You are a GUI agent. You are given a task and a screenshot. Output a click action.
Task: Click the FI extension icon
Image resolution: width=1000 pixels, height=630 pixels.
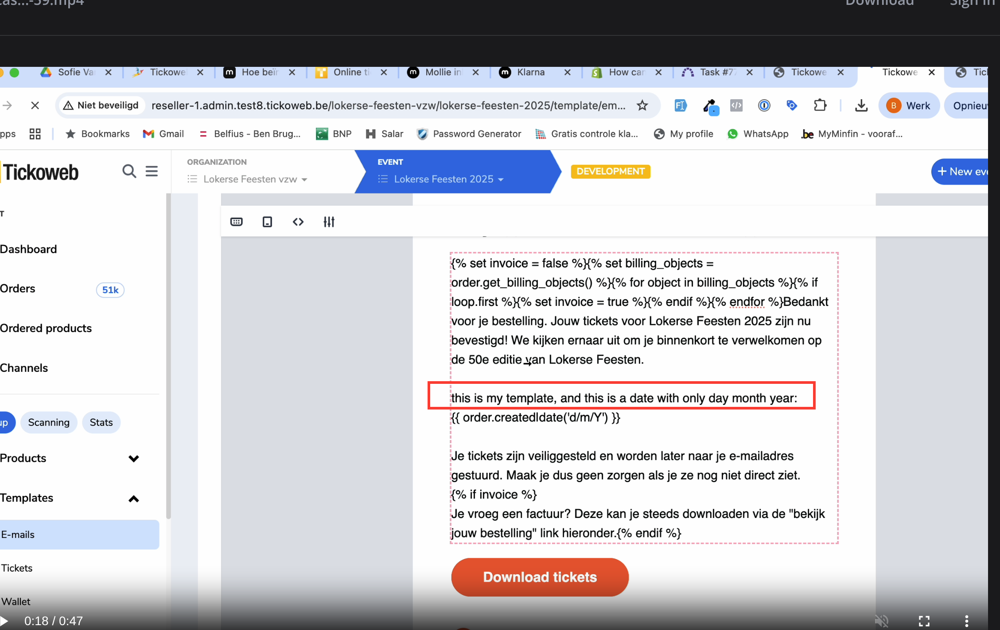[x=680, y=105]
